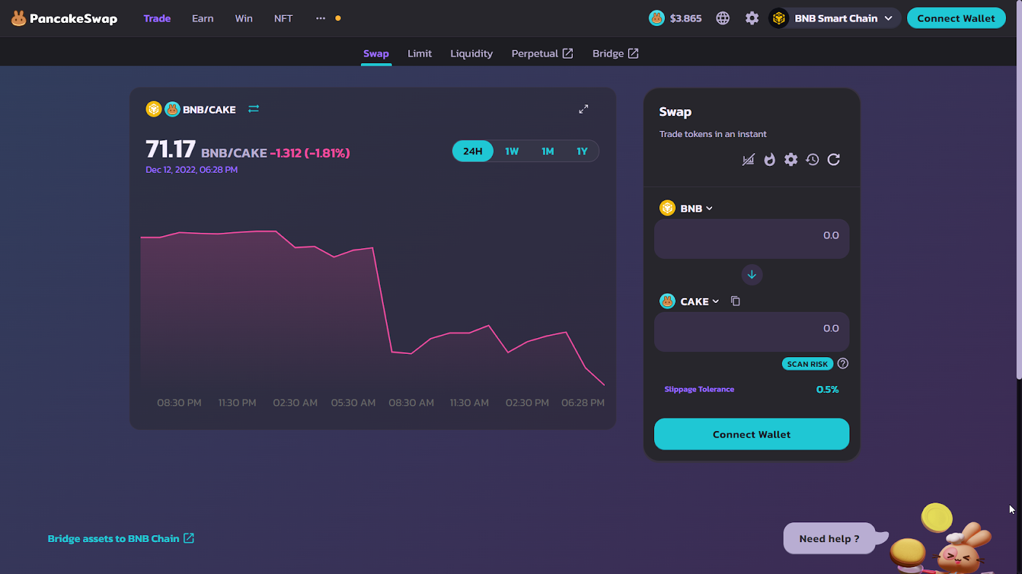
Task: Hide the price chart via chart icon
Action: (x=748, y=159)
